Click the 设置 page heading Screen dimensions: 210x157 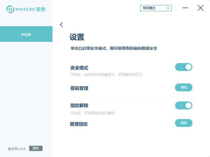pos(77,37)
